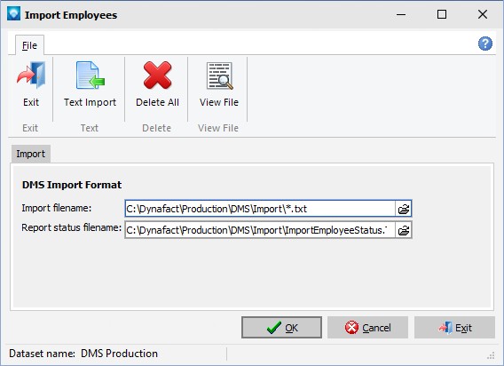Image resolution: width=504 pixels, height=366 pixels.
Task: Browse for the Report status filename
Action: click(x=404, y=230)
